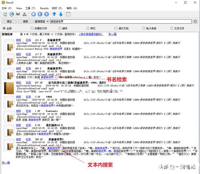Open the ABC term explorer tool
The image size is (200, 174).
[x=18, y=14]
